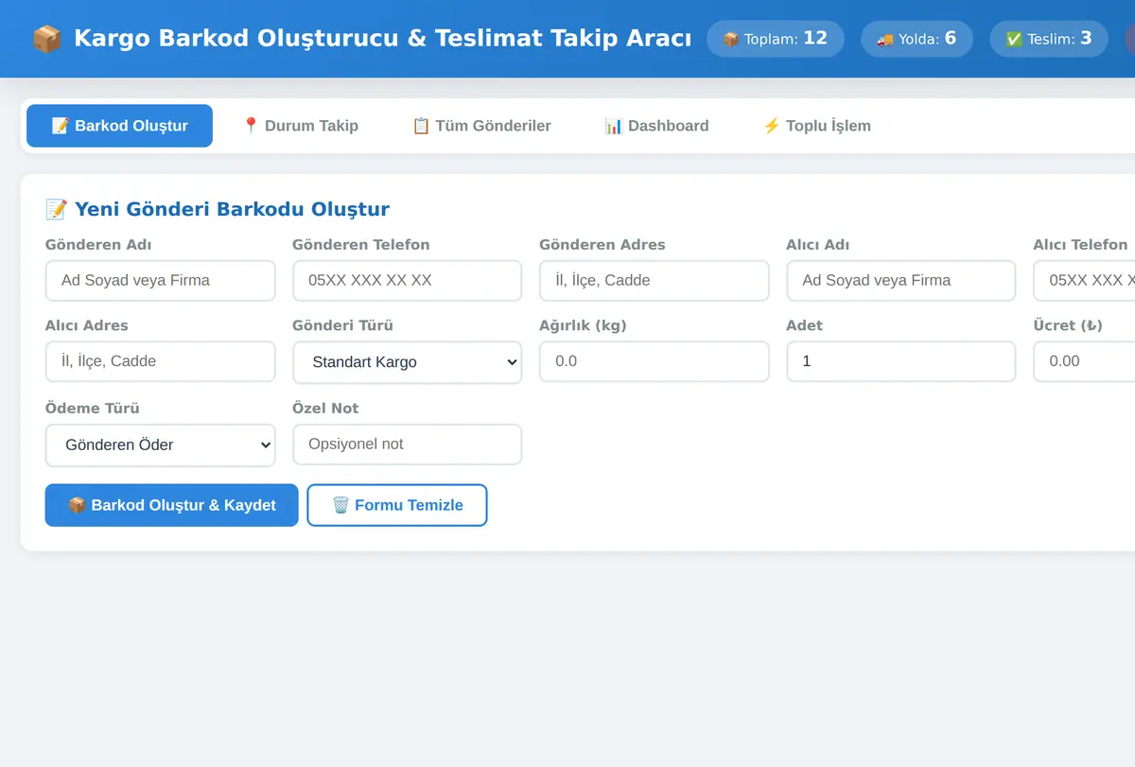The width and height of the screenshot is (1135, 767).
Task: Open the Gönderi Türü dropdown
Action: pyautogui.click(x=408, y=362)
